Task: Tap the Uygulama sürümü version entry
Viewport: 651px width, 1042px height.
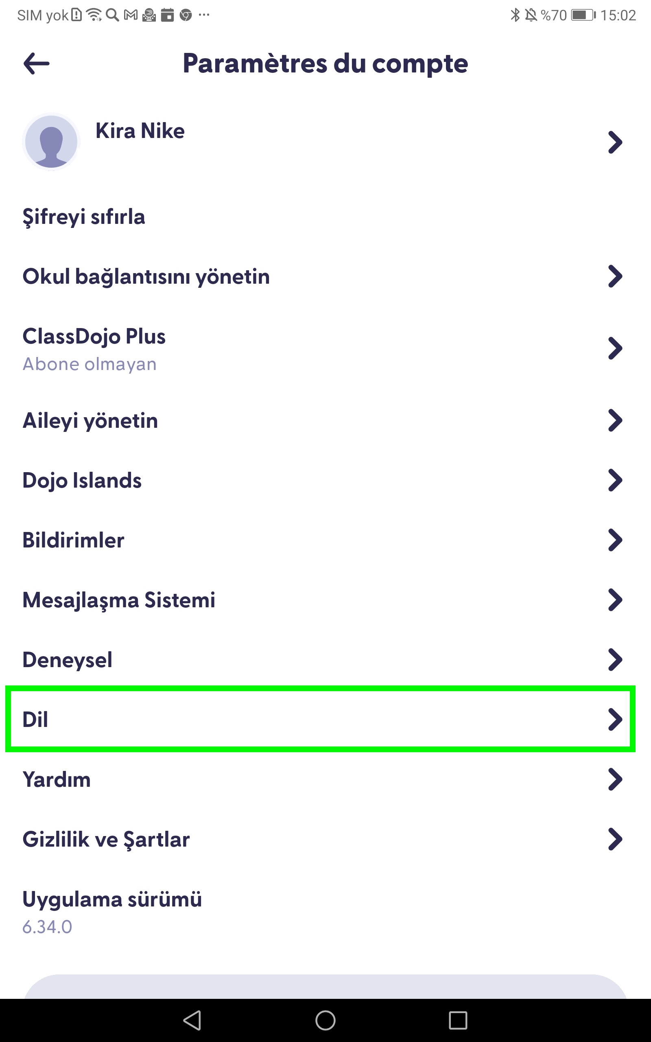Action: (112, 911)
